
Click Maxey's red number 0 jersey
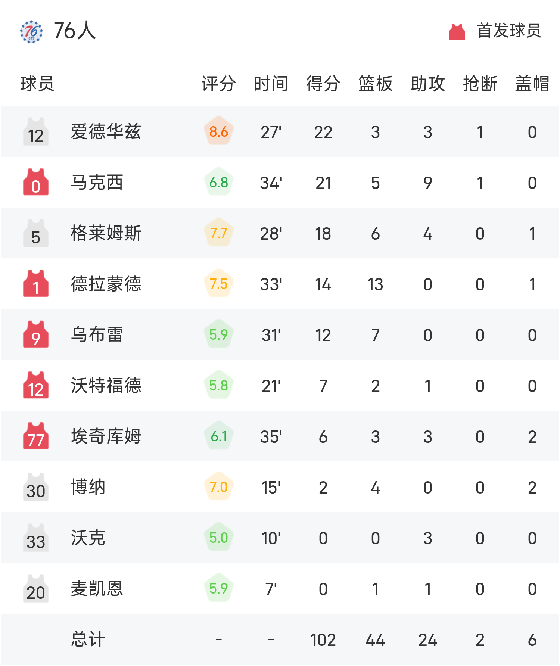[x=36, y=182]
